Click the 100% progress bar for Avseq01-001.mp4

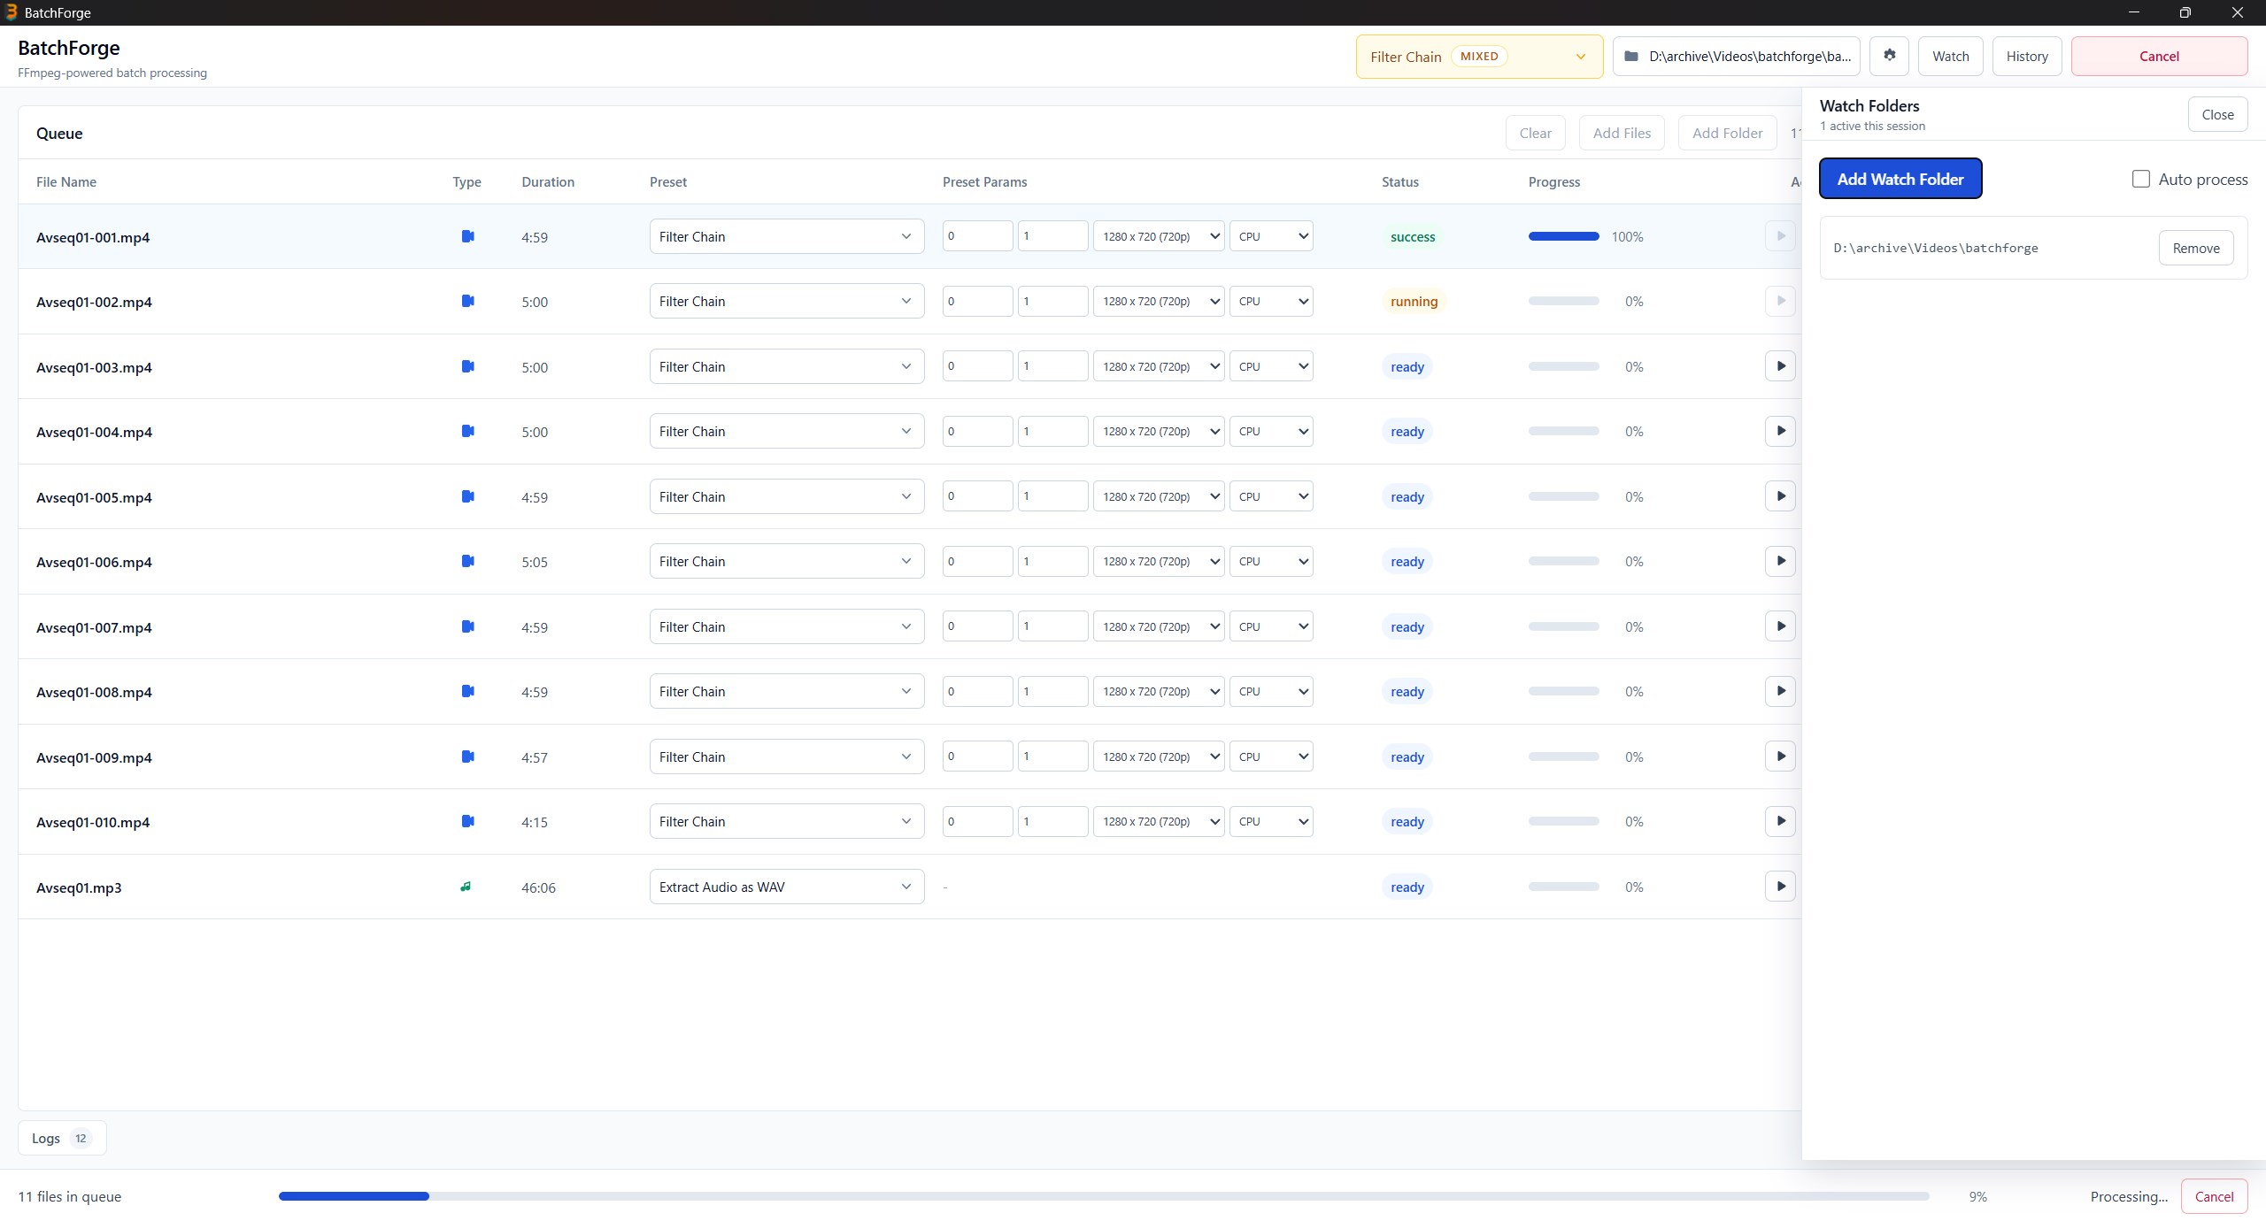coord(1563,236)
